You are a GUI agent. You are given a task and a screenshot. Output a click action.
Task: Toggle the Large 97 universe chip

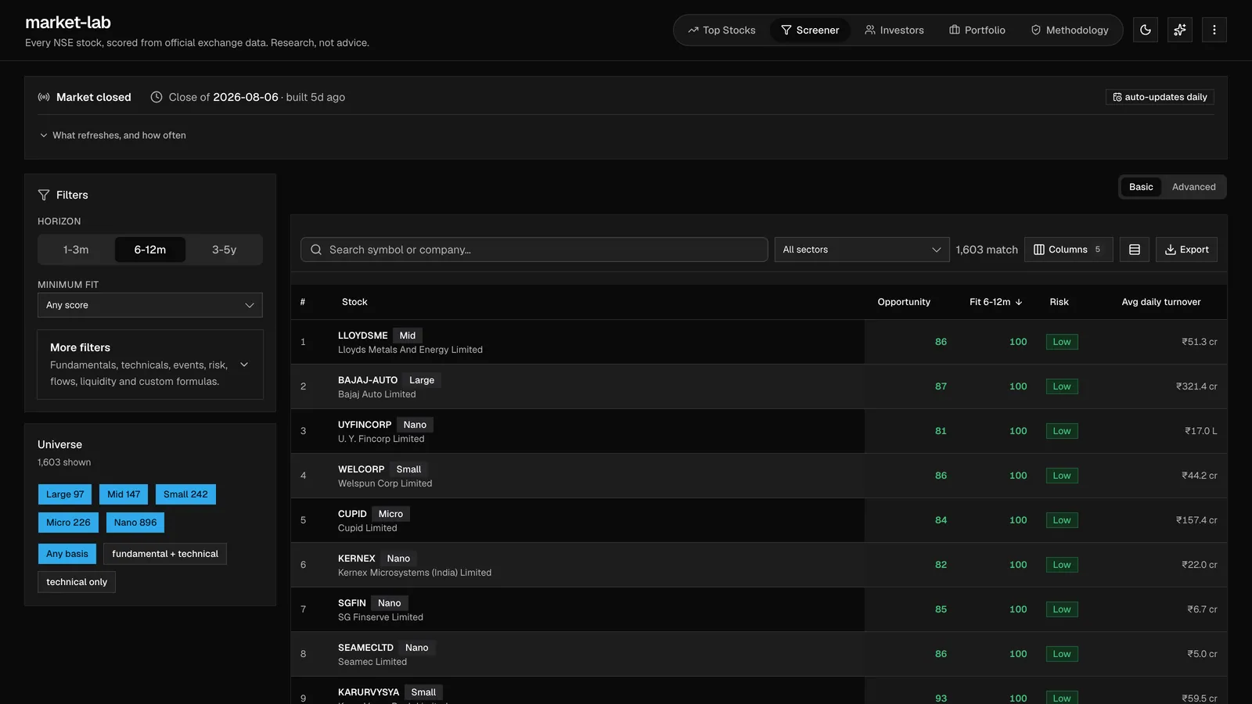point(65,494)
